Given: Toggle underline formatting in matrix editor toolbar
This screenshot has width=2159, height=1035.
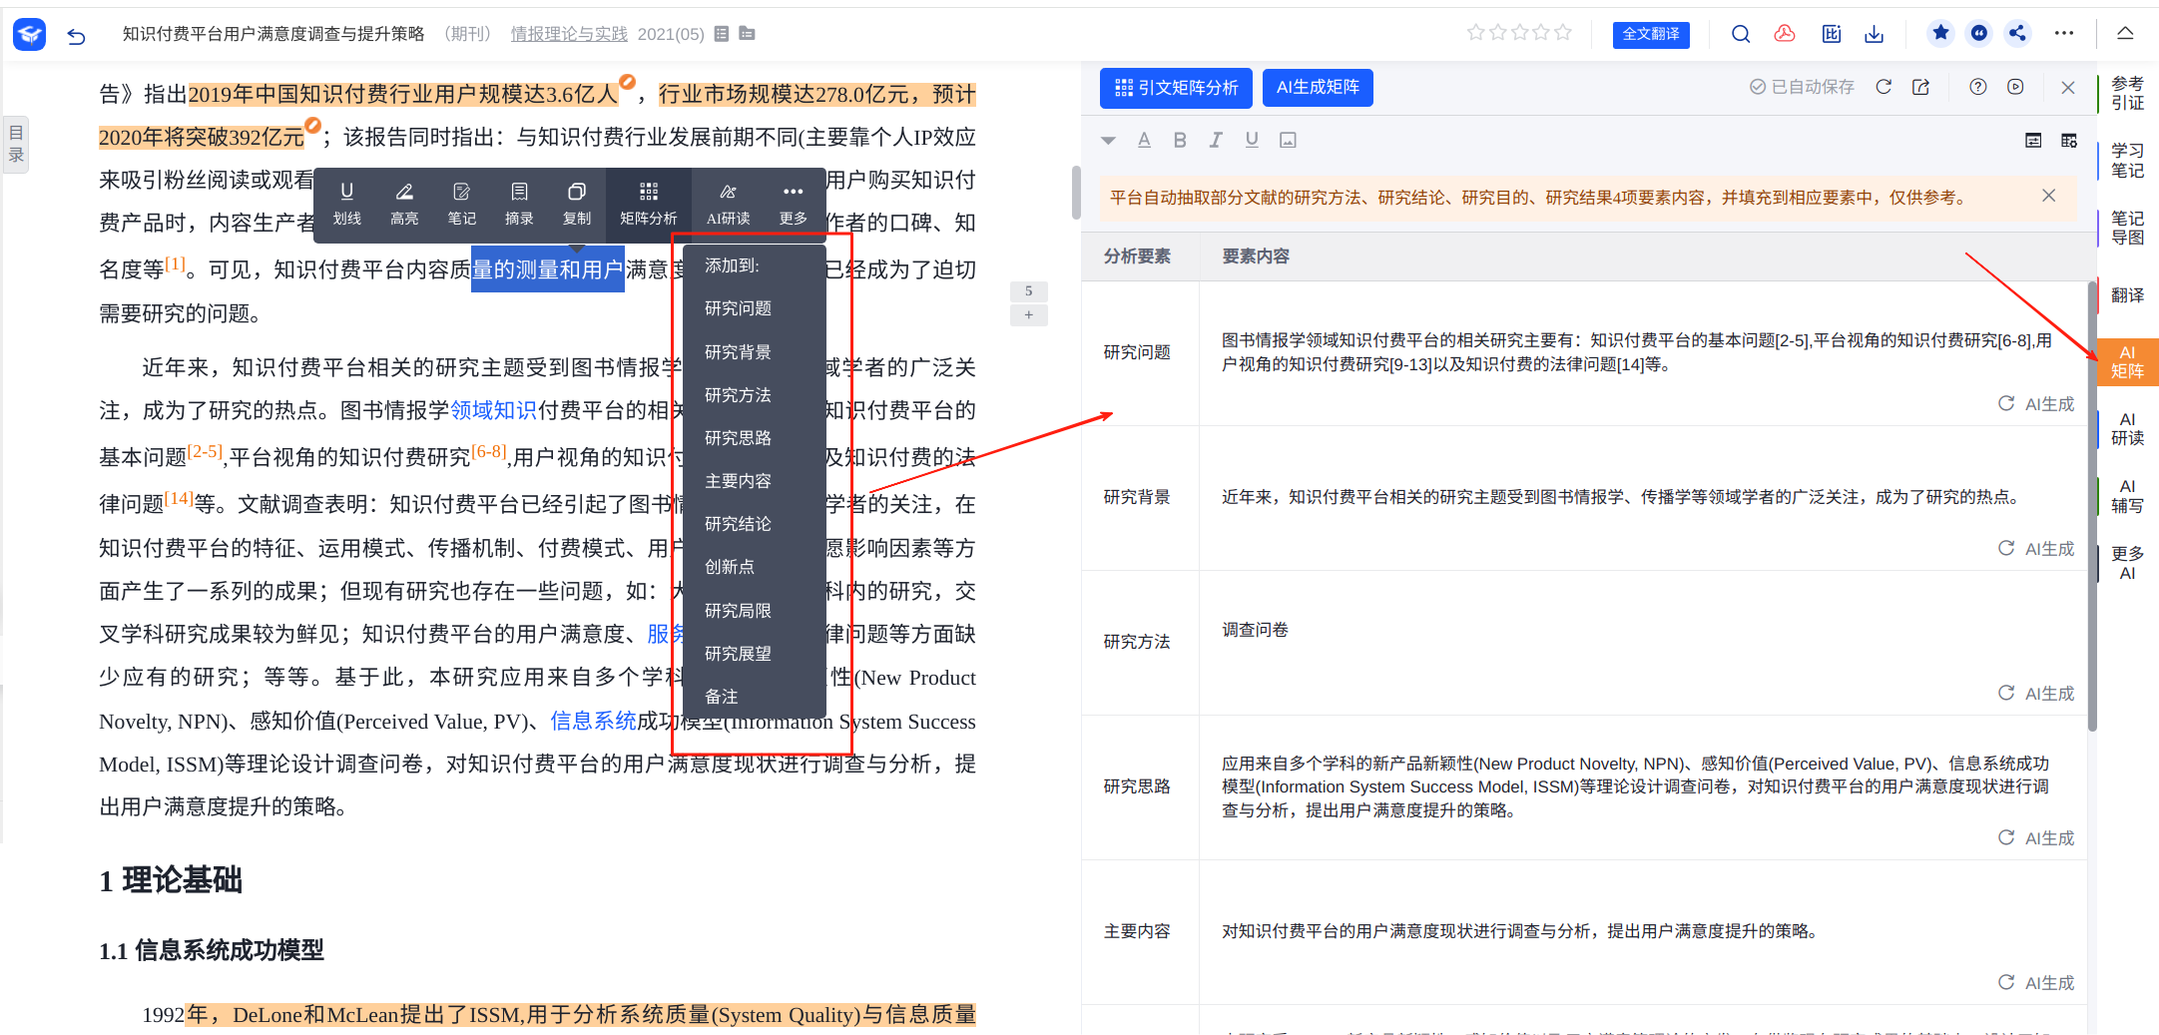Looking at the screenshot, I should (1252, 140).
